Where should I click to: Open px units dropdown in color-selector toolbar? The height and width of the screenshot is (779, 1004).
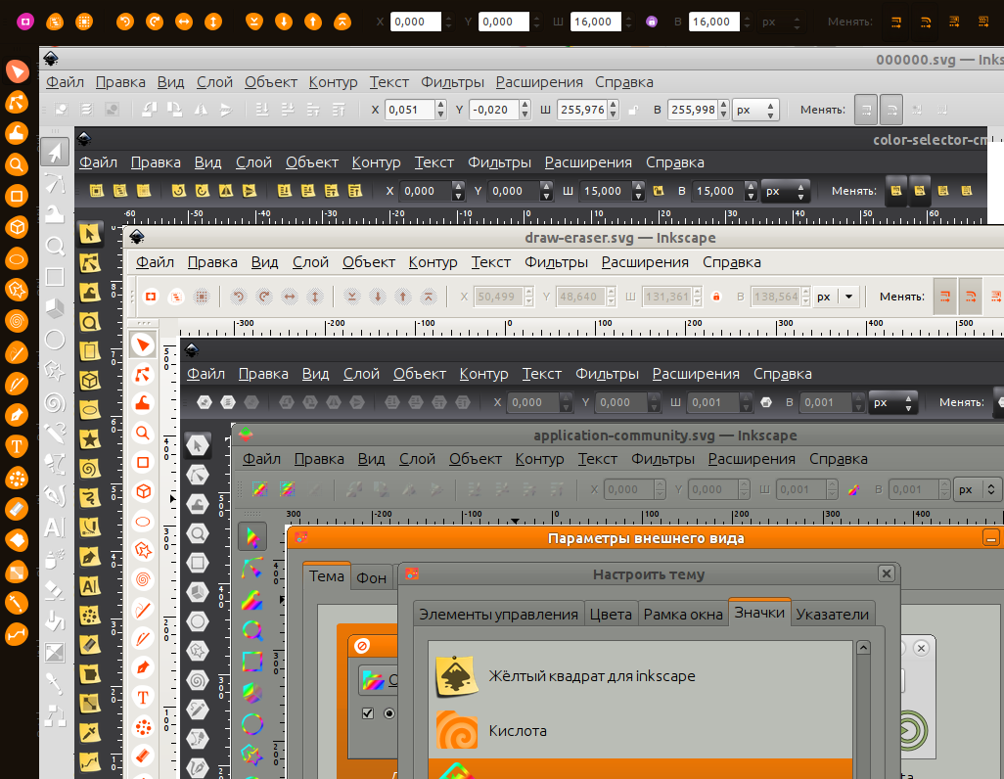786,191
